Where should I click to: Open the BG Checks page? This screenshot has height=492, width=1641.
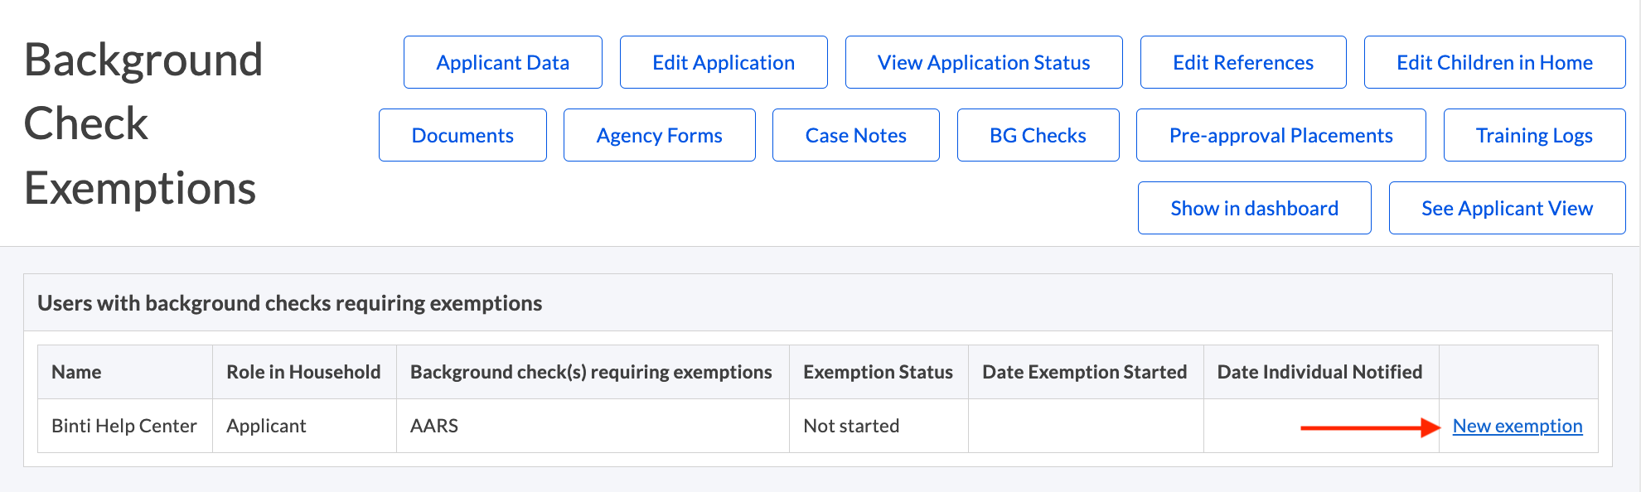coord(1038,134)
